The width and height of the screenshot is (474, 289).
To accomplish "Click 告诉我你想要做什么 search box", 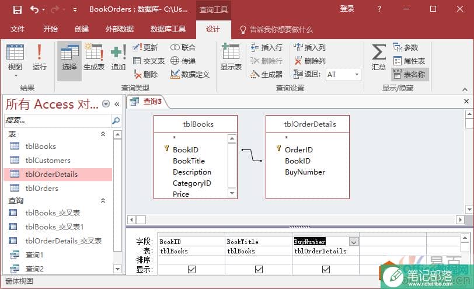I will (x=276, y=29).
